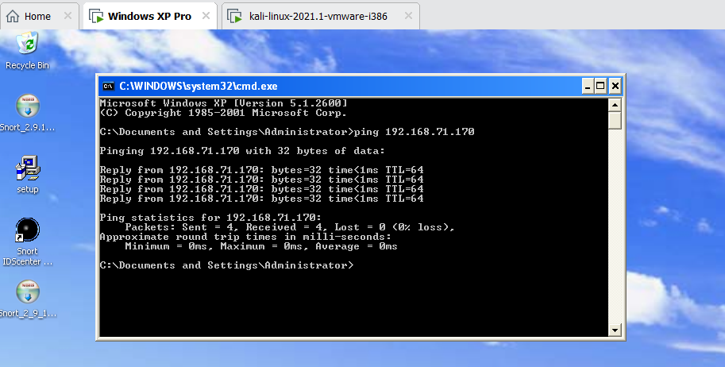The height and width of the screenshot is (367, 725).
Task: Click the last command prompt line
Action: (x=226, y=265)
